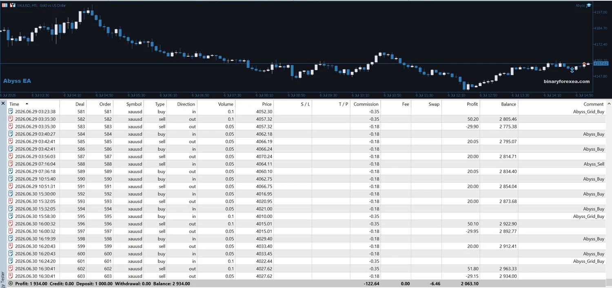Viewport: 612px width, 288px height.
Task: Click the binaryforexea.com link on chart
Action: (567, 81)
